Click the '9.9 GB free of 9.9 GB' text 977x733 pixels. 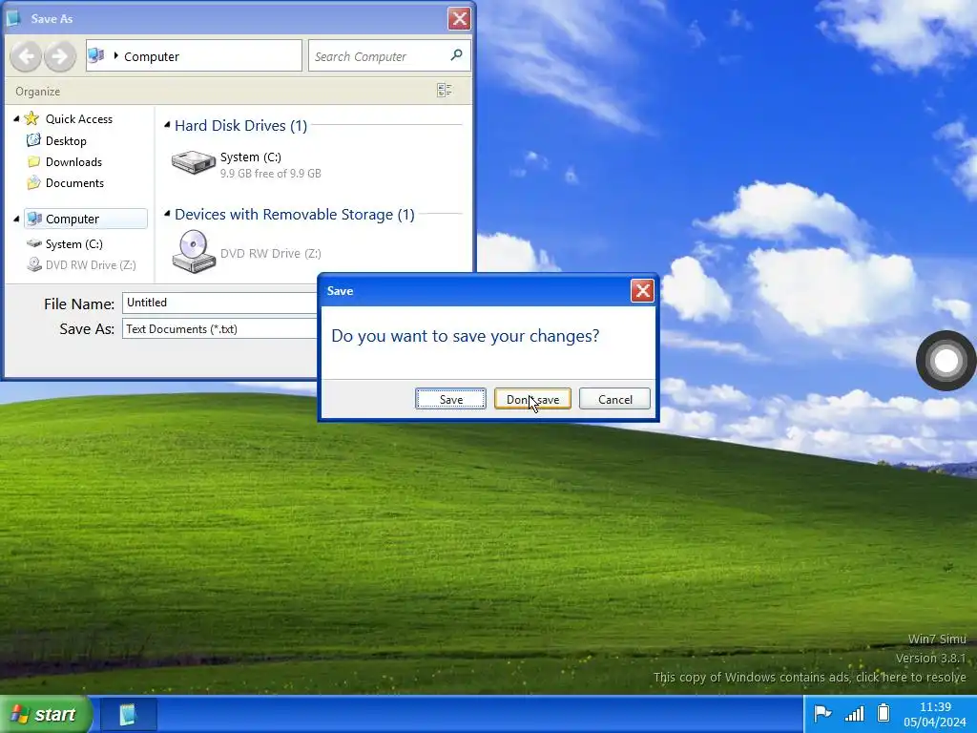(x=271, y=174)
